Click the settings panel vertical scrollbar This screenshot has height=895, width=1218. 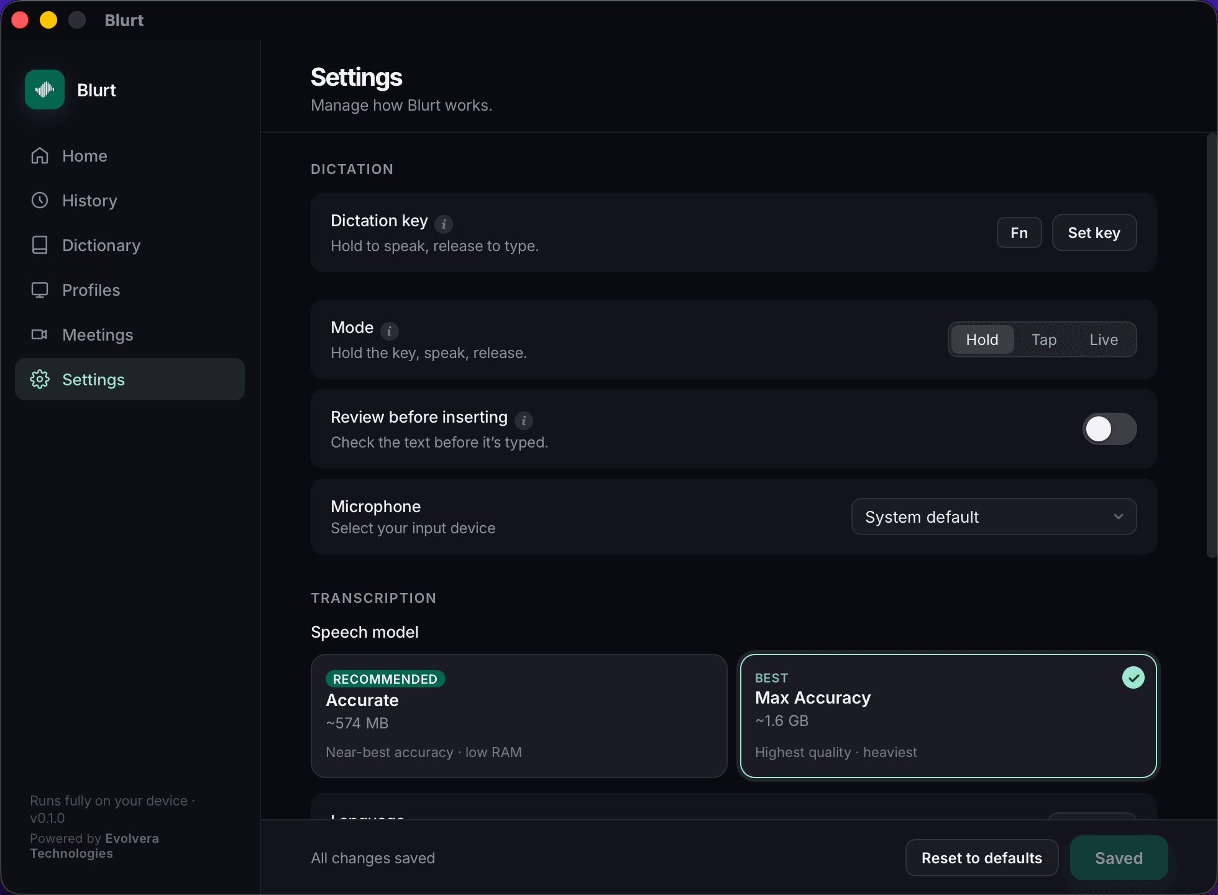(1211, 346)
